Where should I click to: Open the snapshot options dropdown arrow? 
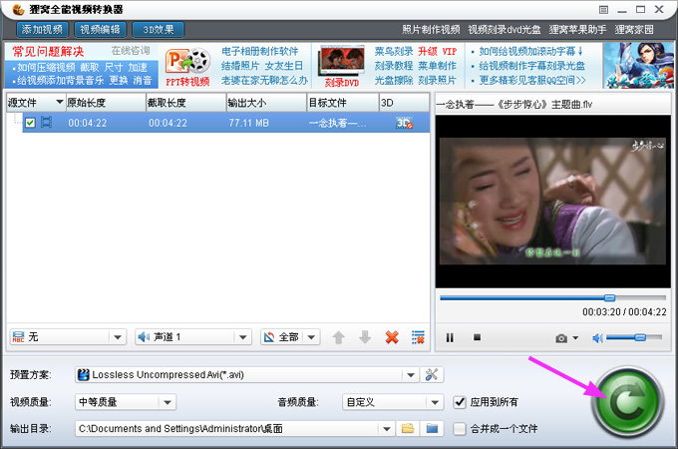(575, 338)
